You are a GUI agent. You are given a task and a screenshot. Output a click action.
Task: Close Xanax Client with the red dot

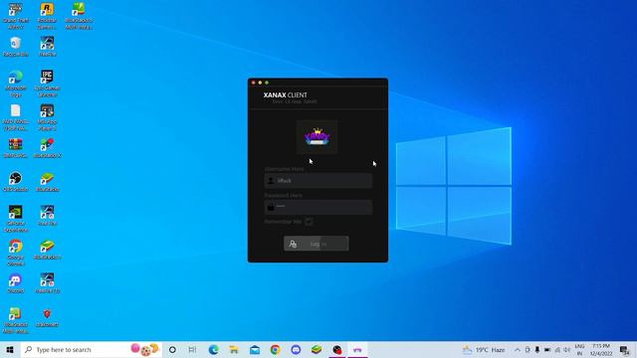click(x=254, y=83)
